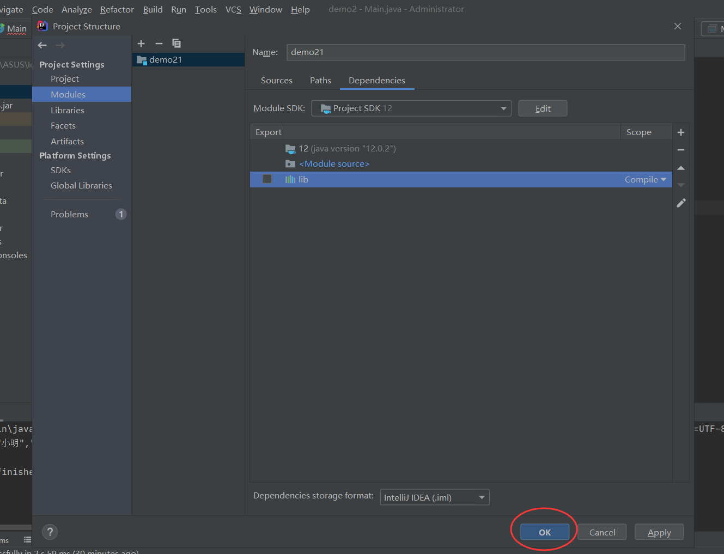Click the lib library icon

pos(290,179)
